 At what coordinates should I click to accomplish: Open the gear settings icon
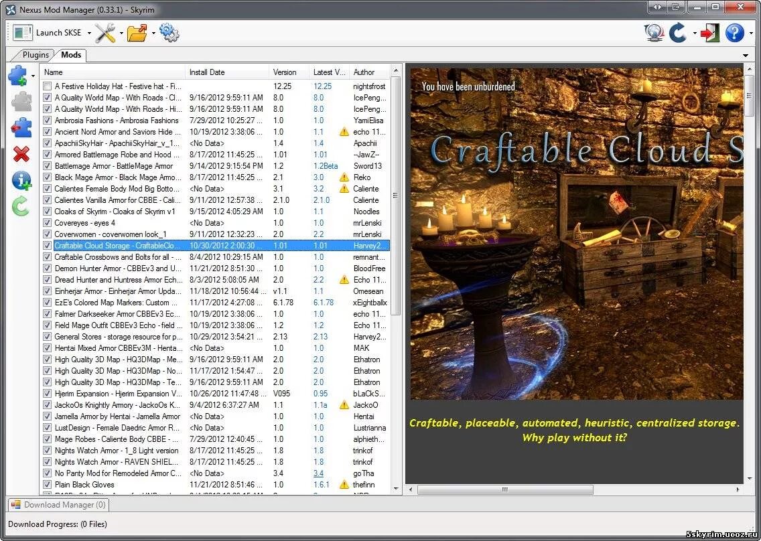(169, 33)
